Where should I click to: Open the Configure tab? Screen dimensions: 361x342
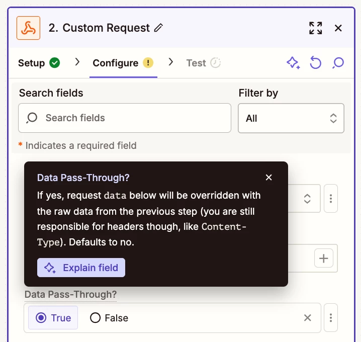click(x=123, y=63)
